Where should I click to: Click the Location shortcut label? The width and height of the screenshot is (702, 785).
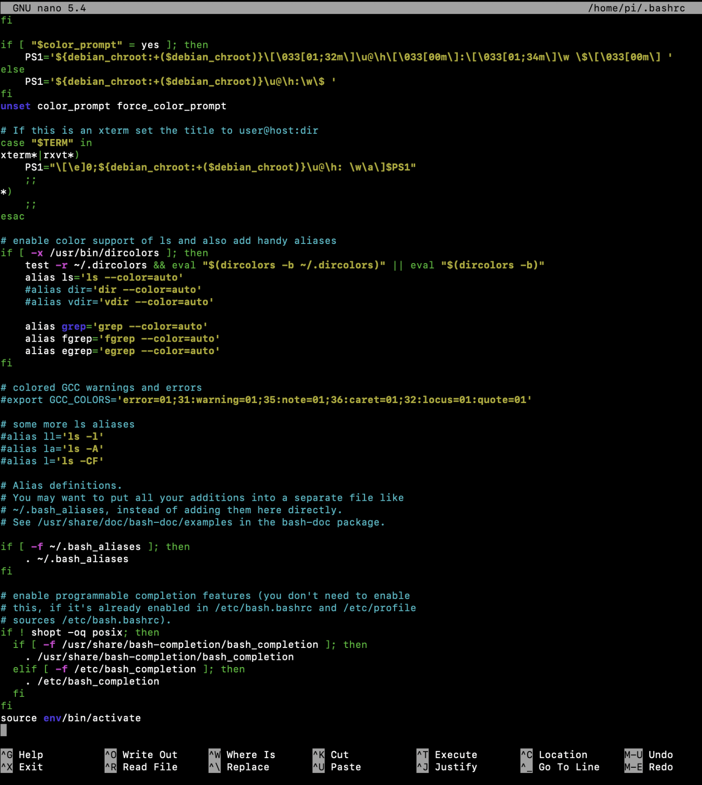[x=554, y=754]
